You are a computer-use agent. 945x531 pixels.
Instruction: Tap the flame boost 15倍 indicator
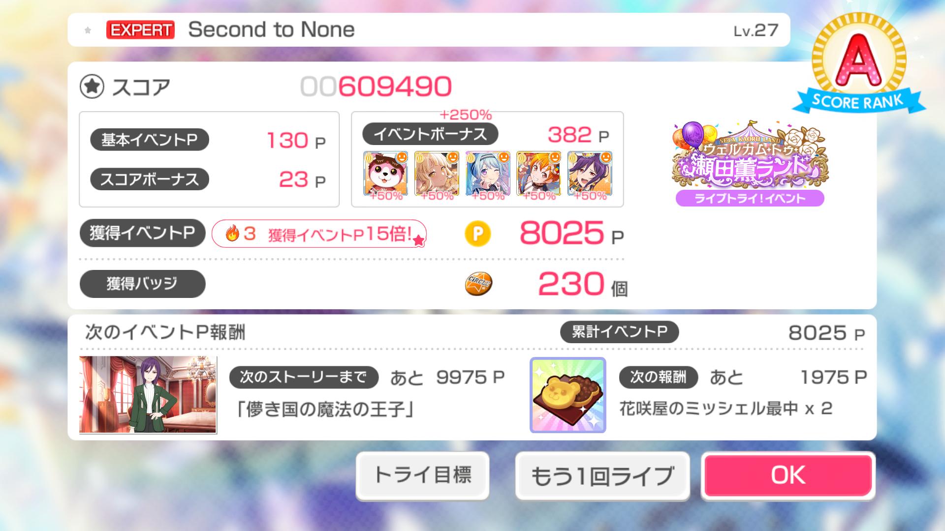coord(319,234)
